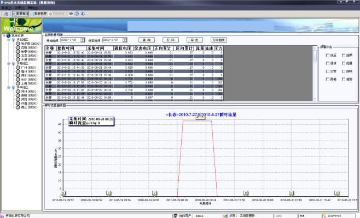The height and width of the screenshot is (218, 360).
Task: Collapse the 华中地区 region node
Action: [x=8, y=87]
